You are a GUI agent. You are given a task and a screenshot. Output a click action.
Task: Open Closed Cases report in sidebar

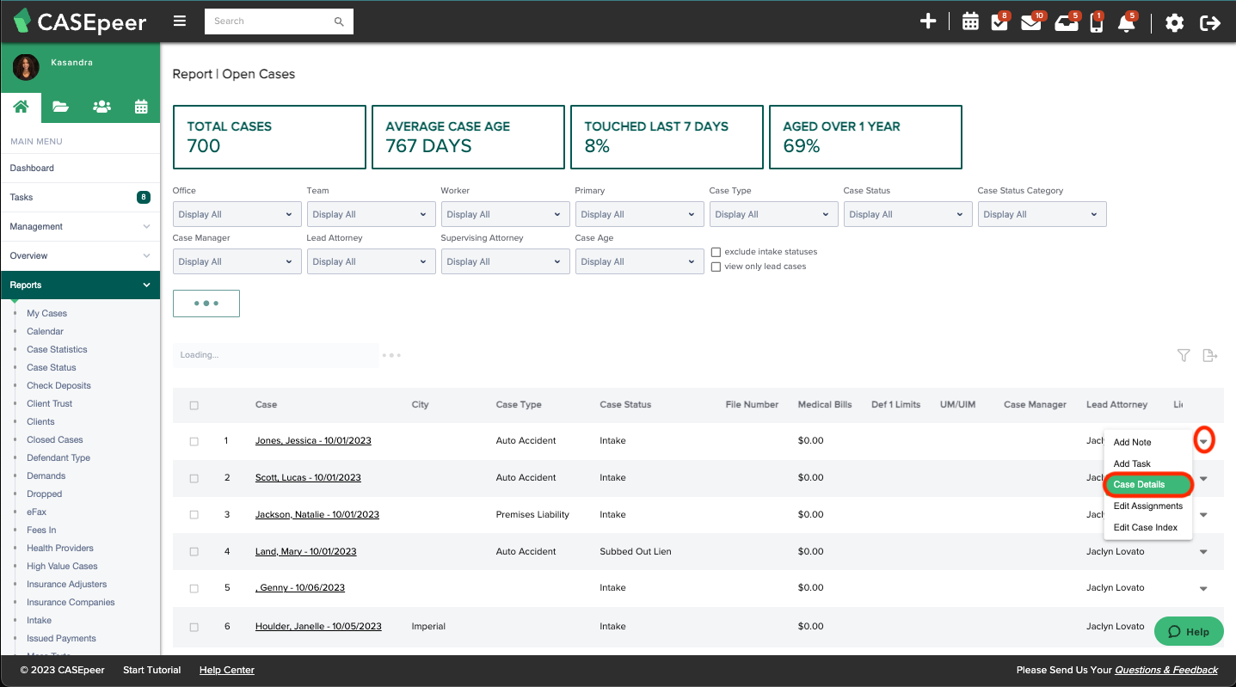click(x=55, y=440)
